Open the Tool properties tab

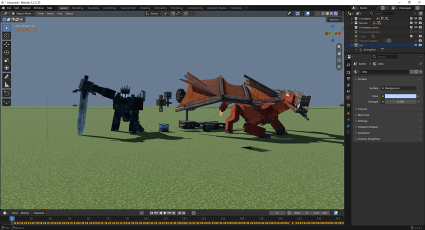[348, 64]
